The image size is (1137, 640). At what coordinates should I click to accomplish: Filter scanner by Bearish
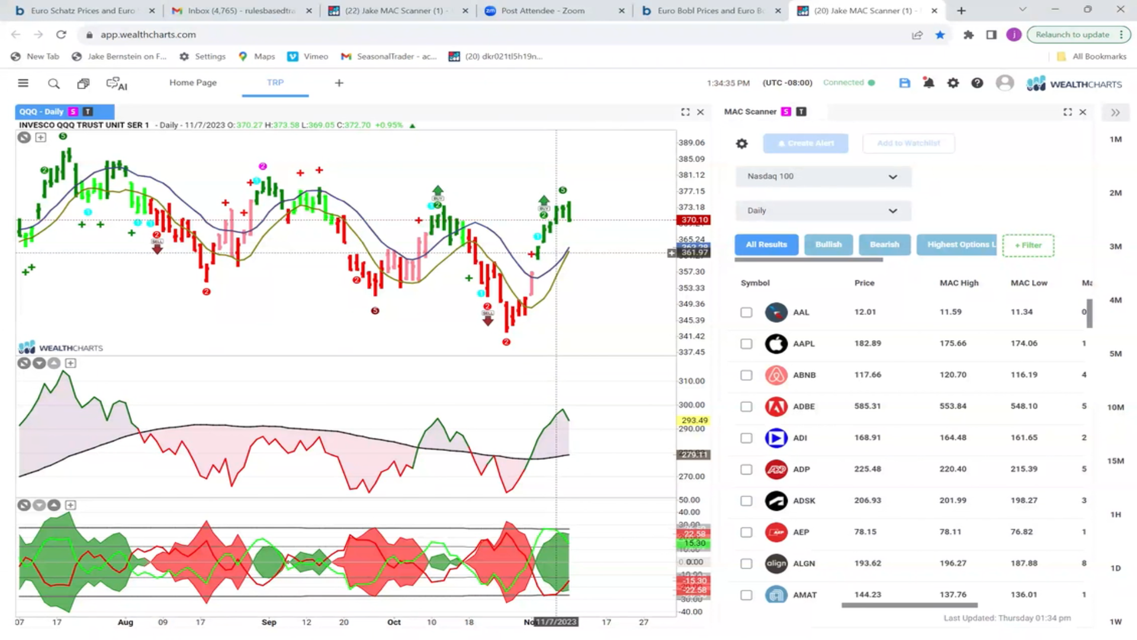point(885,245)
